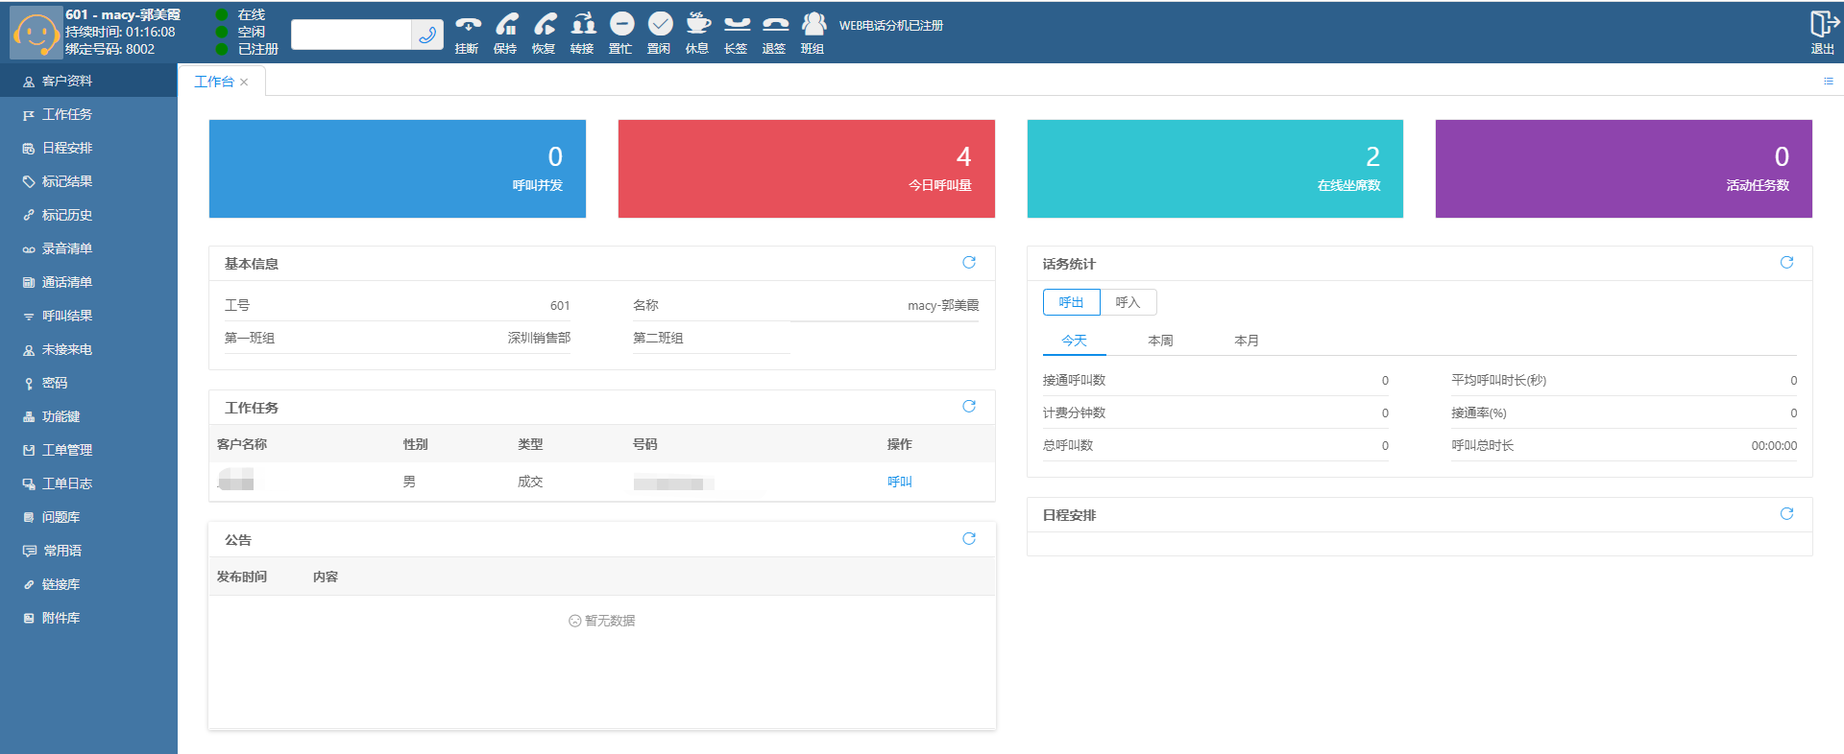Refresh the 基本信息 panel
Image resolution: width=1844 pixels, height=754 pixels.
point(969,263)
